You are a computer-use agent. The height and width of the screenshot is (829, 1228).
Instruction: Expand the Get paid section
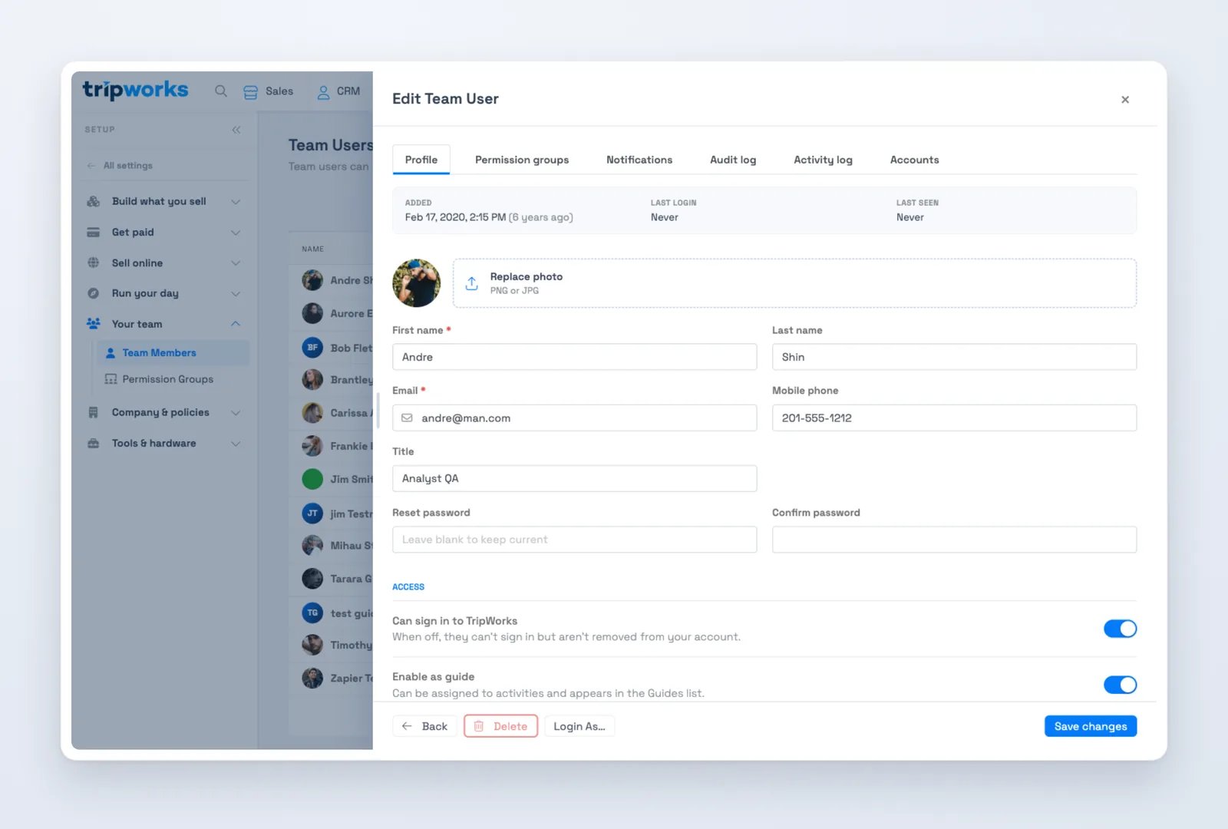point(236,233)
